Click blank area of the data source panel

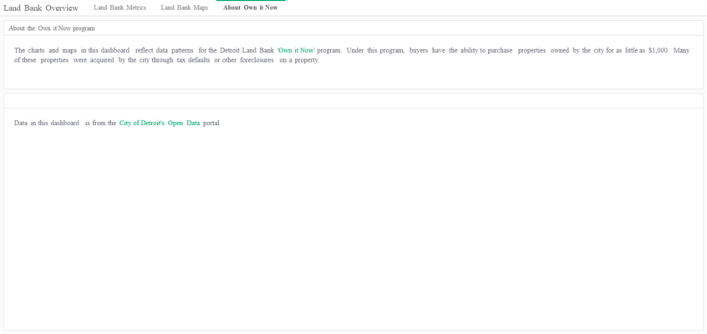point(353,225)
